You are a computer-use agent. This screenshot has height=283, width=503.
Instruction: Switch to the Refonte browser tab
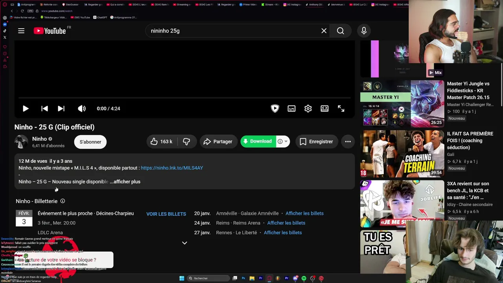50,4
